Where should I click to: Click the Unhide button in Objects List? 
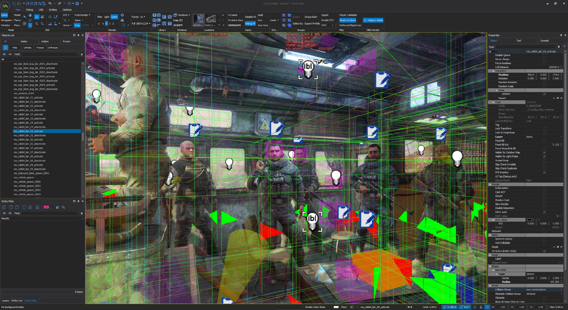(27, 47)
